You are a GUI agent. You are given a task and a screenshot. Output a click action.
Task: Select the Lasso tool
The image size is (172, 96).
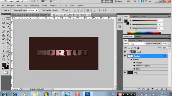3,23
